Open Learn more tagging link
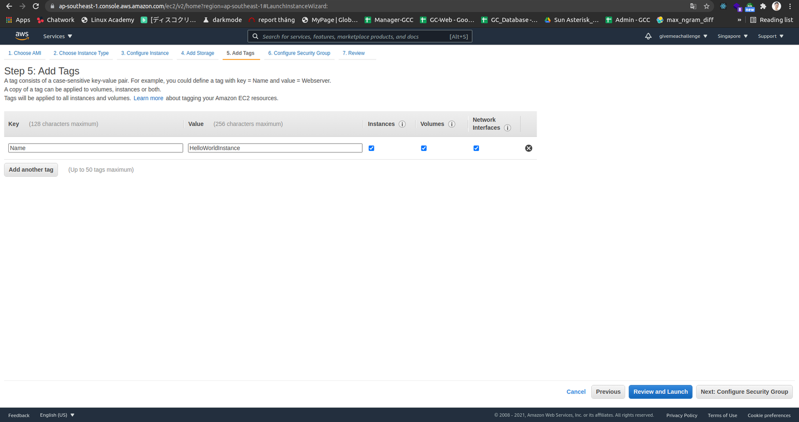 pos(148,98)
